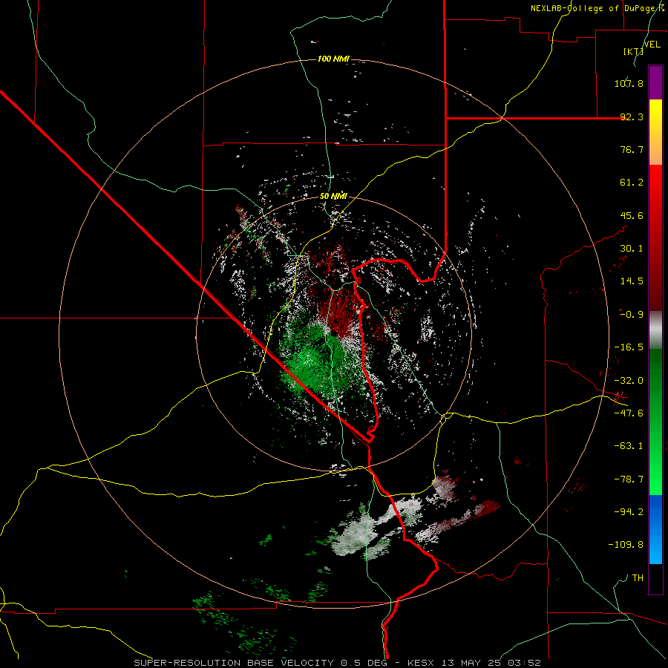Click the -78.7 legend value

629,479
